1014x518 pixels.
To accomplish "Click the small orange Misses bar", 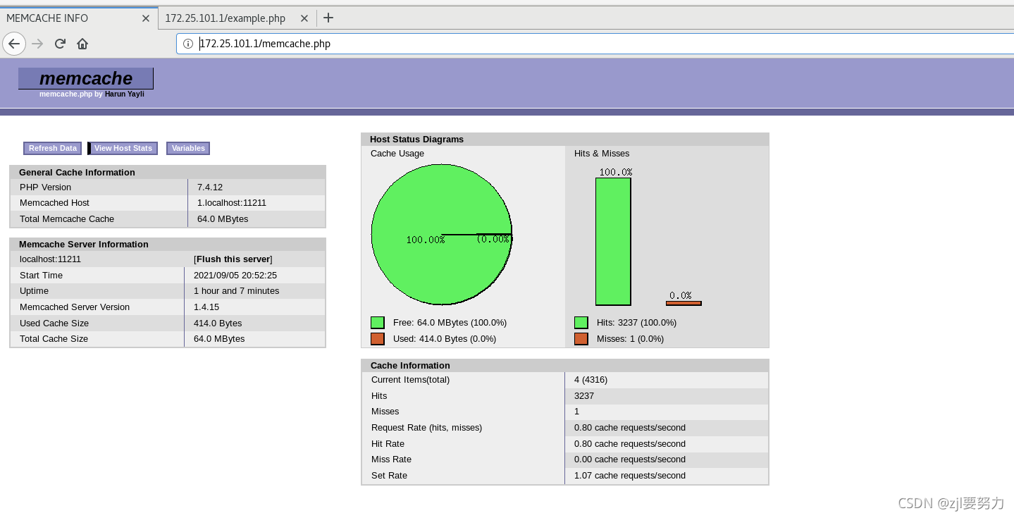I will 684,303.
